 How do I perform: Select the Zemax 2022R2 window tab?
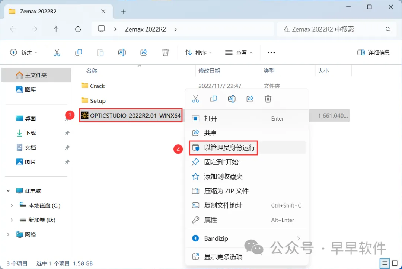coord(58,11)
